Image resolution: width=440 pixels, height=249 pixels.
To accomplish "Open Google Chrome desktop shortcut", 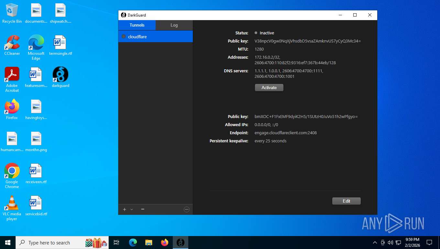I will tap(12, 176).
